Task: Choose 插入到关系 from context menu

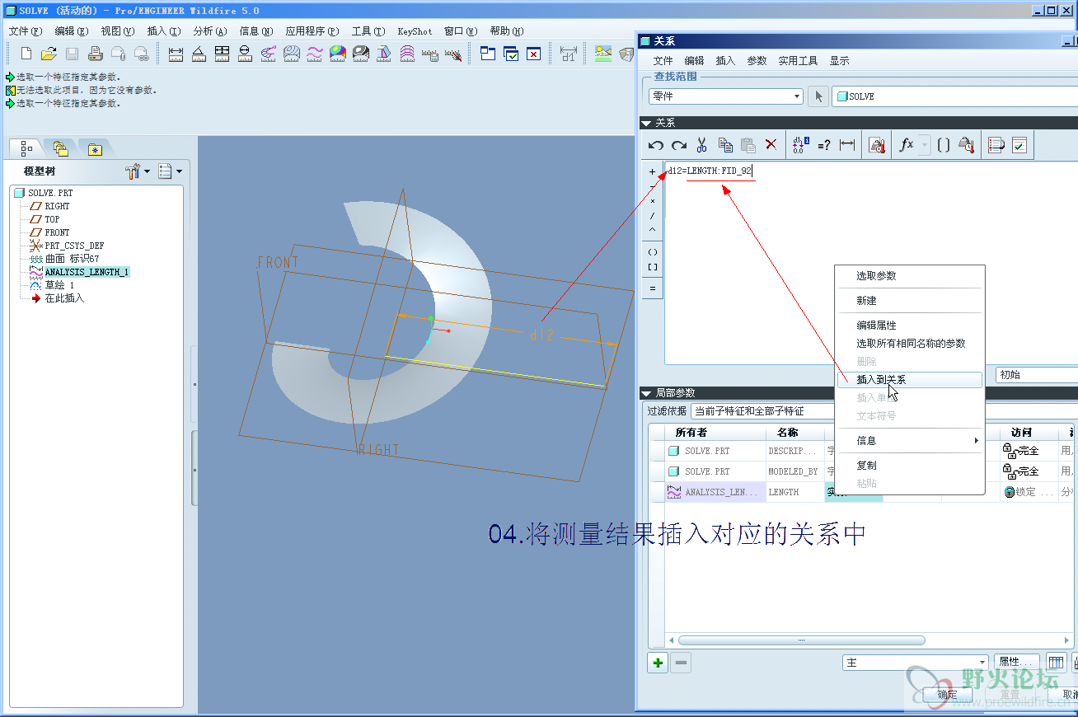Action: pos(910,380)
